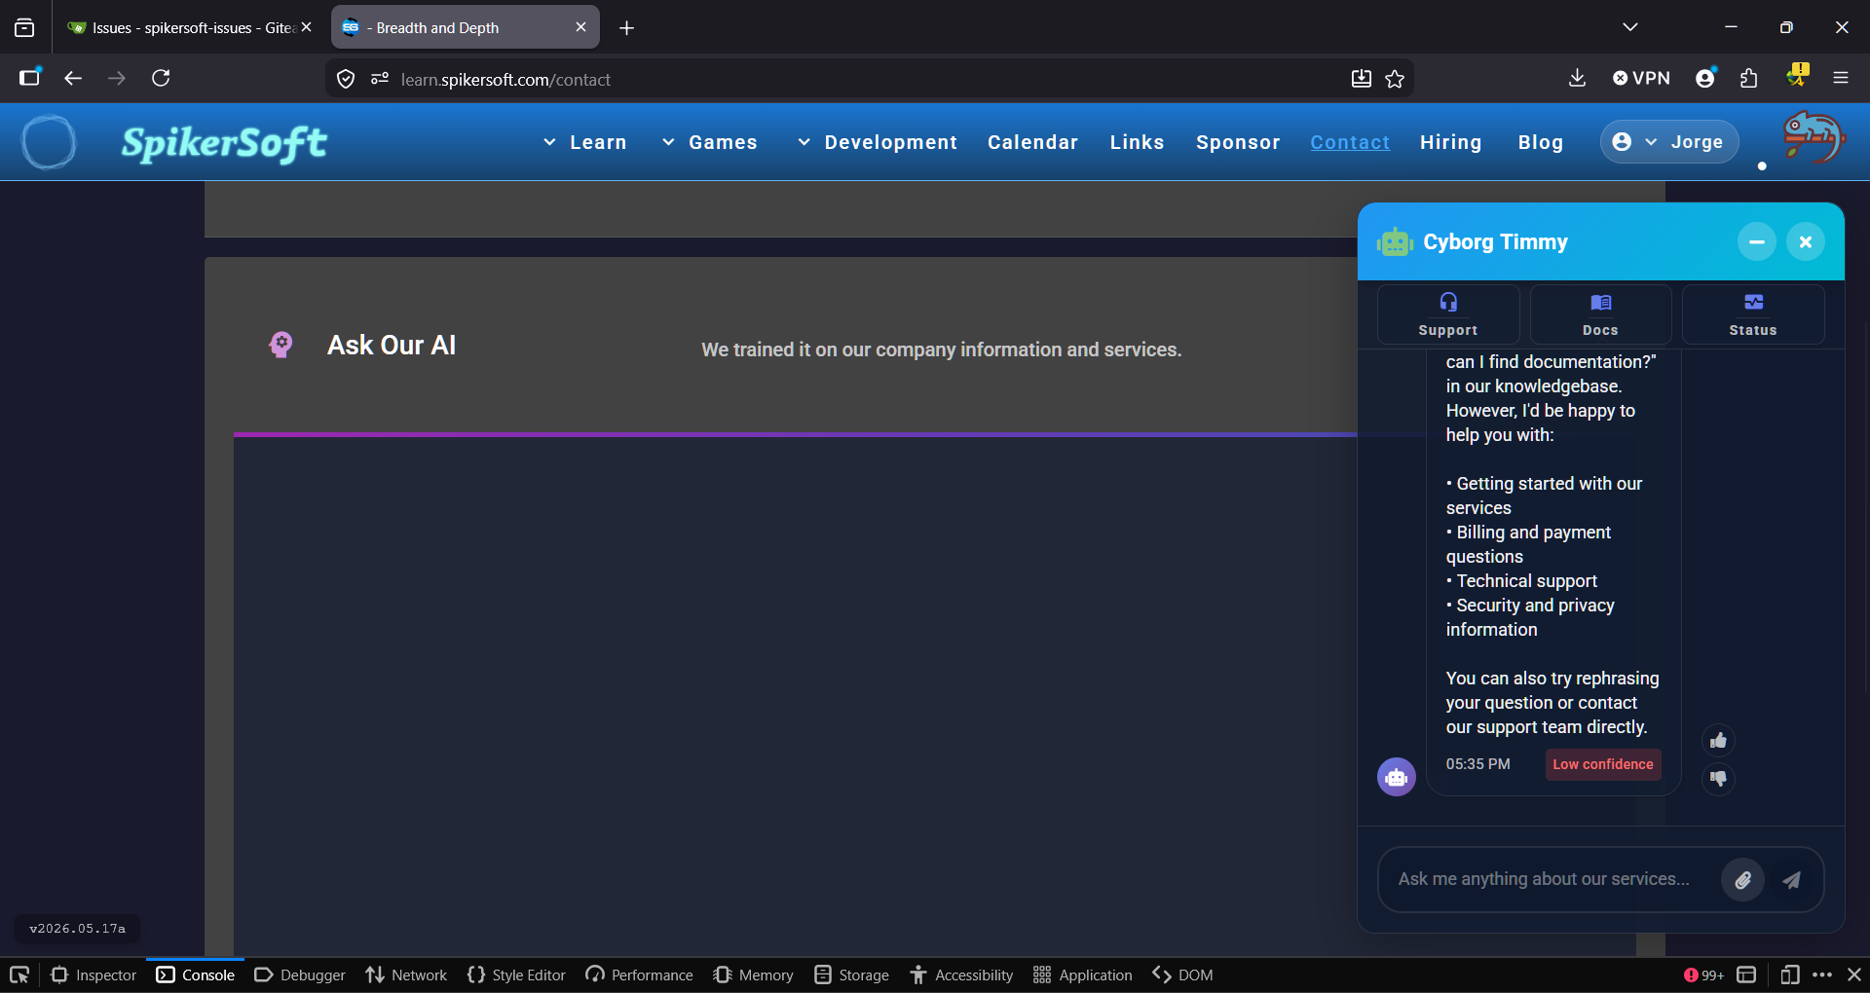Click the version label v2026.05.17a
This screenshot has height=993, width=1870.
pos(78,929)
